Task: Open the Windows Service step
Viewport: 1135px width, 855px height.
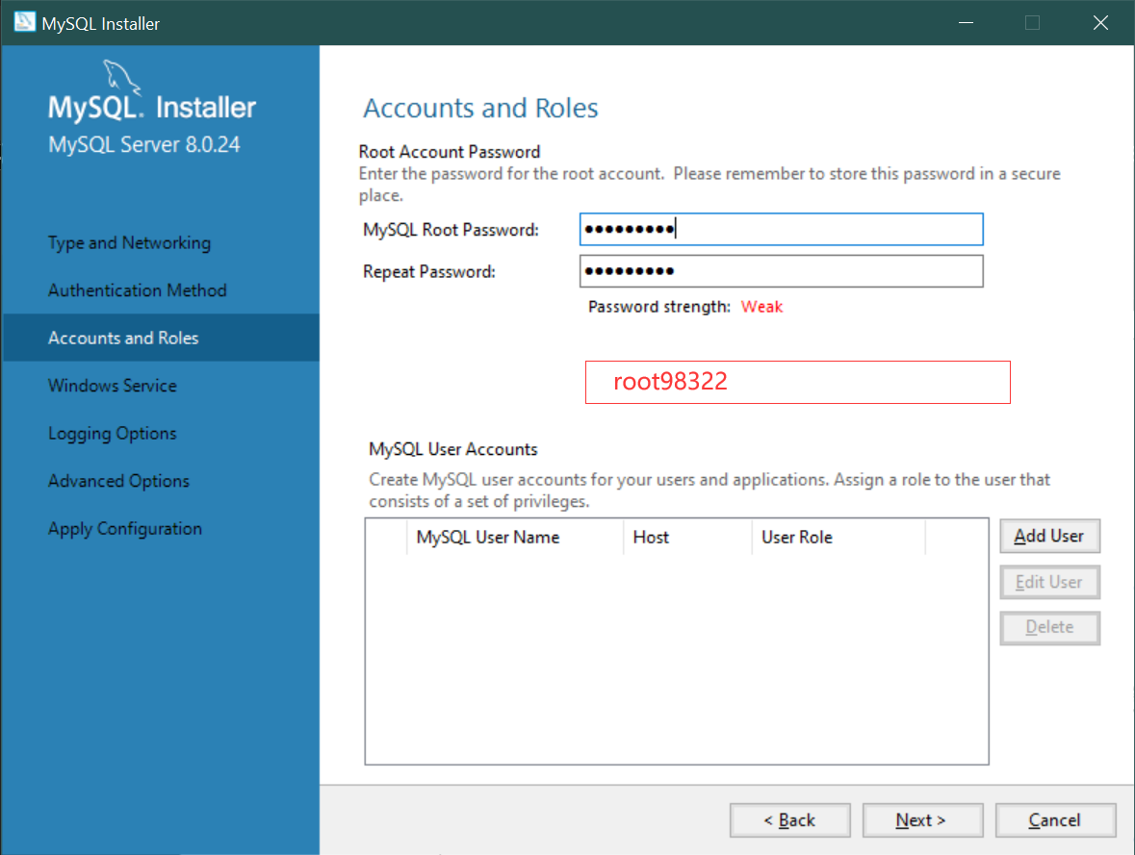Action: [113, 386]
